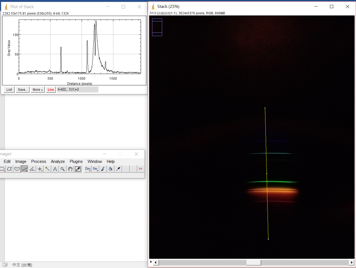Viewport: 356px width, 268px height.
Task: Open the More Tools double-arrow menu
Action: (140, 169)
